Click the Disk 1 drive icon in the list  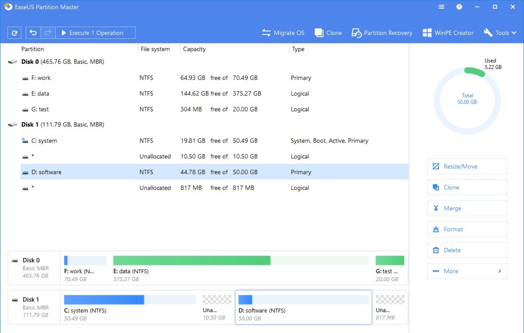(13, 125)
